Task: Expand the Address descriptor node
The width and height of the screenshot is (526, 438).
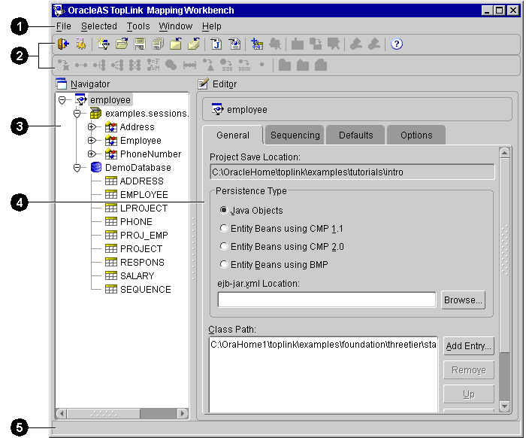Action: (92, 127)
